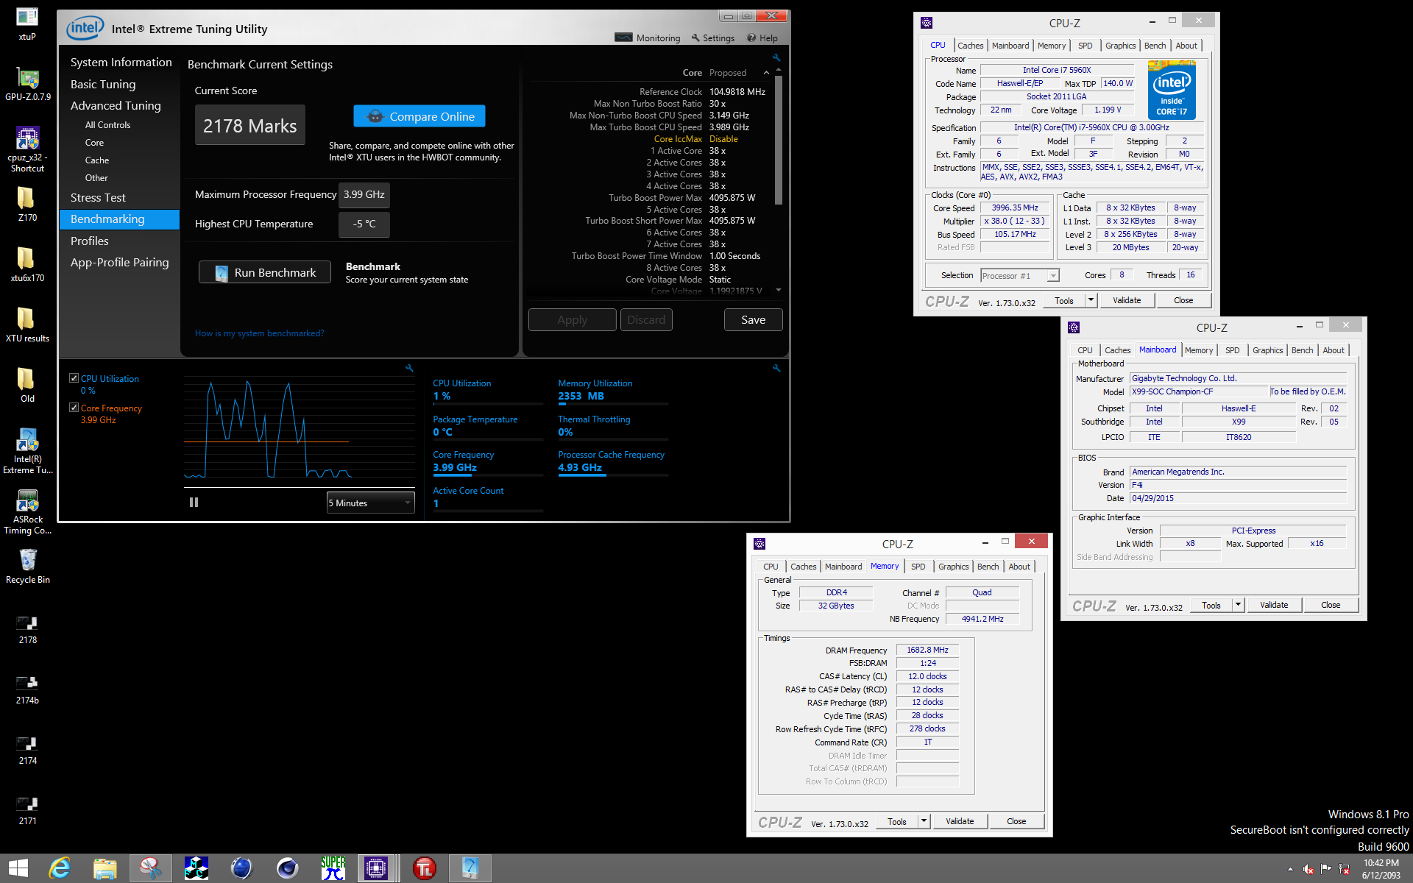Click the Run Benchmark button
Viewport: 1413px width, 883px height.
pos(265,272)
